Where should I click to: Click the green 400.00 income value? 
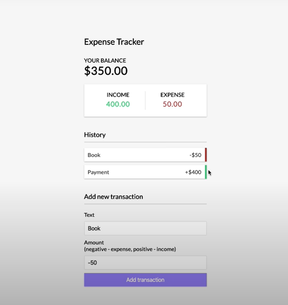[x=118, y=104]
